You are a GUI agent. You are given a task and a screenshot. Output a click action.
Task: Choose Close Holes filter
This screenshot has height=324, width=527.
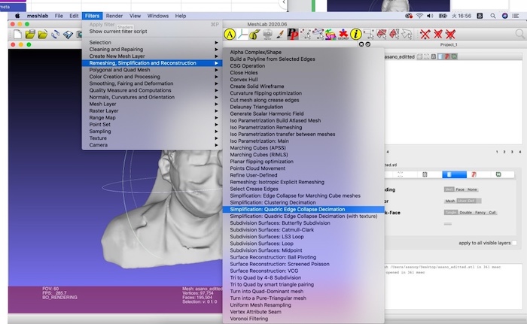pyautogui.click(x=303, y=72)
